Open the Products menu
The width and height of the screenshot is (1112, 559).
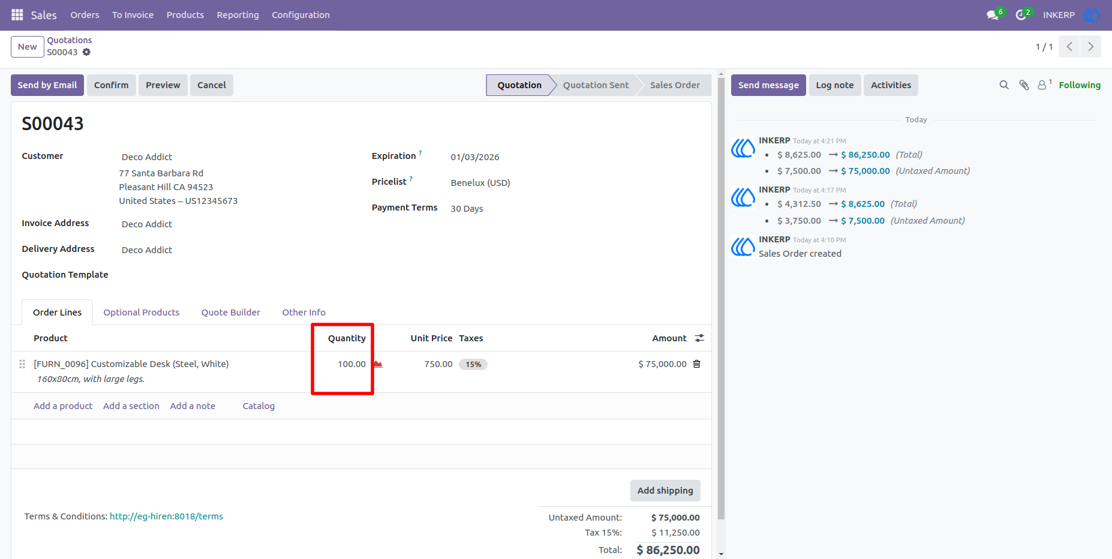click(185, 15)
